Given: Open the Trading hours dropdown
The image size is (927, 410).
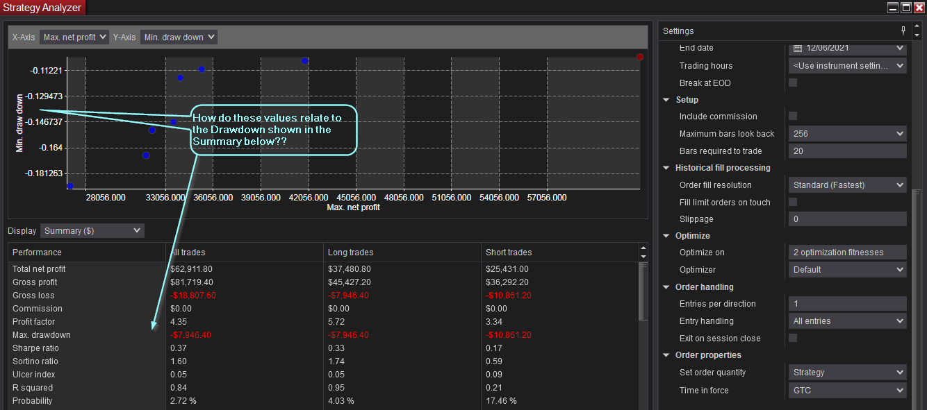Looking at the screenshot, I should pos(847,65).
